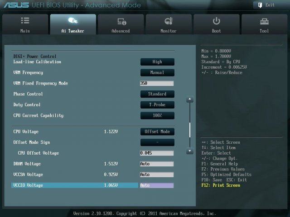
Task: Click the Min = 0.8000V help text
Action: point(216,51)
